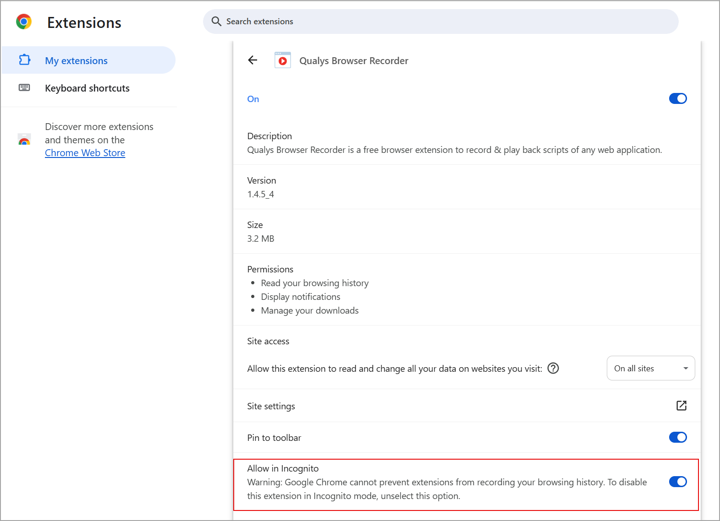Image resolution: width=720 pixels, height=521 pixels.
Task: Click the puzzle-piece My extensions icon
Action: [x=24, y=60]
